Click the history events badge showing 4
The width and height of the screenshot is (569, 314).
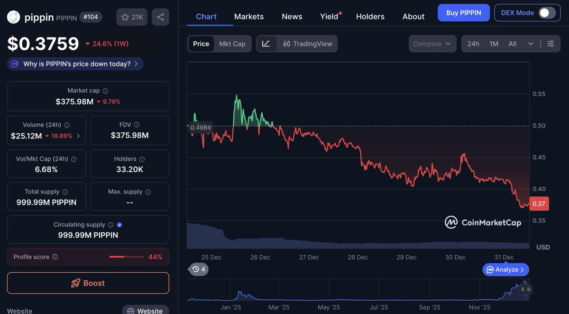[x=198, y=269]
